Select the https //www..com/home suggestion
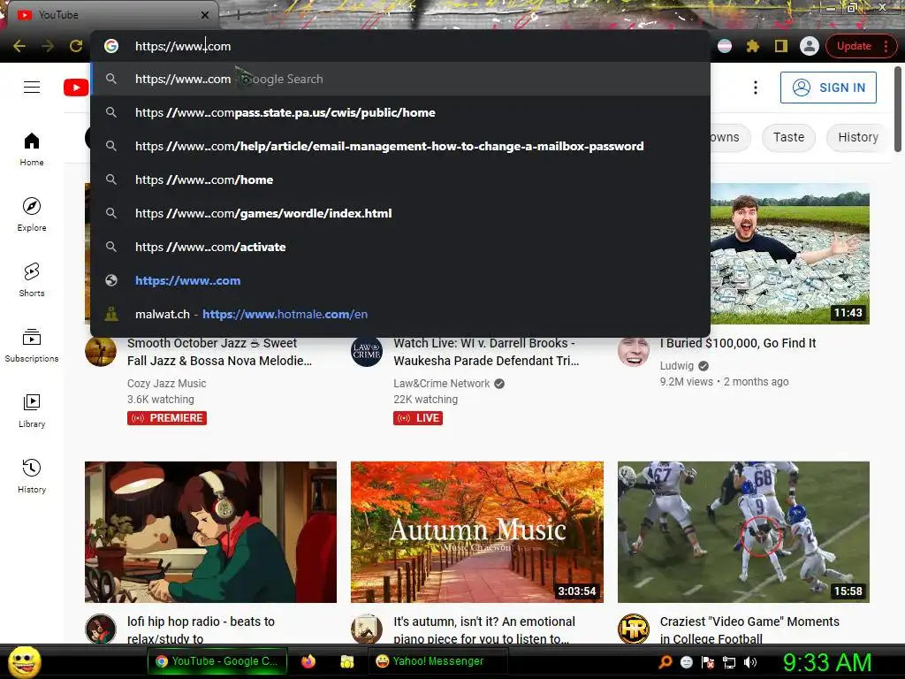Image resolution: width=905 pixels, height=679 pixels. (400, 179)
